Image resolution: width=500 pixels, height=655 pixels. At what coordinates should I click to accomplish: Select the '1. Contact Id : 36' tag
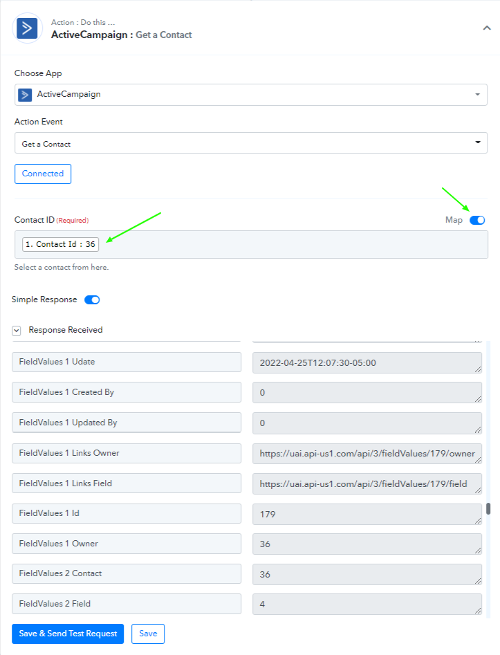tap(61, 244)
